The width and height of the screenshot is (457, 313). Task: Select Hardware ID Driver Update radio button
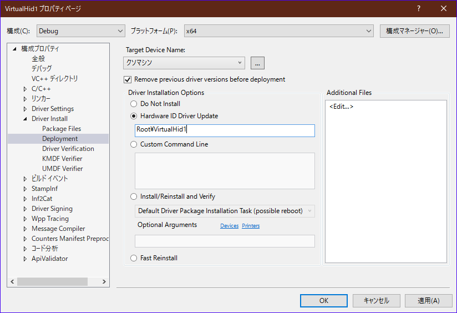pos(134,116)
